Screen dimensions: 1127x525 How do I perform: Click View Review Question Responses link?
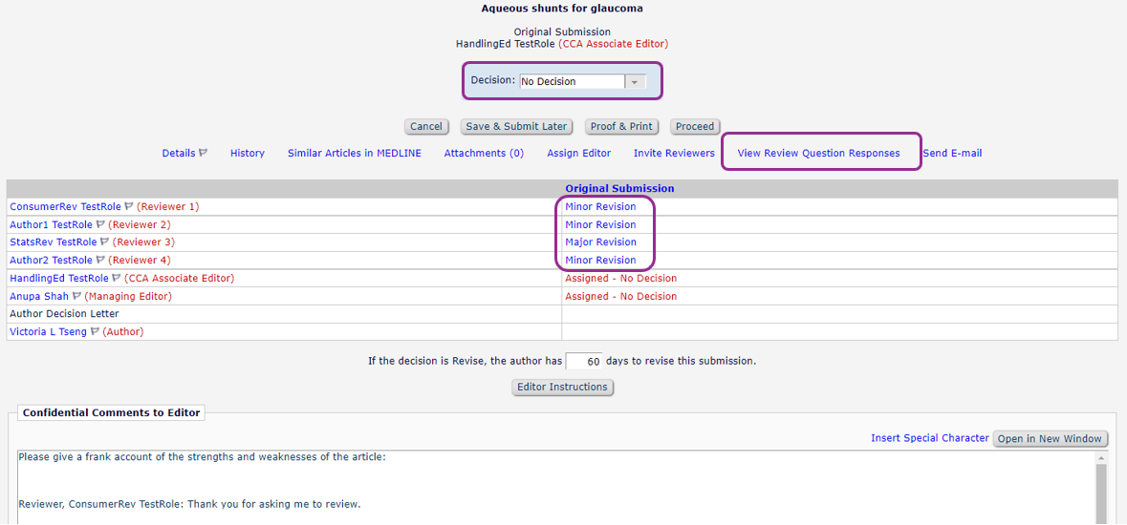[818, 154]
